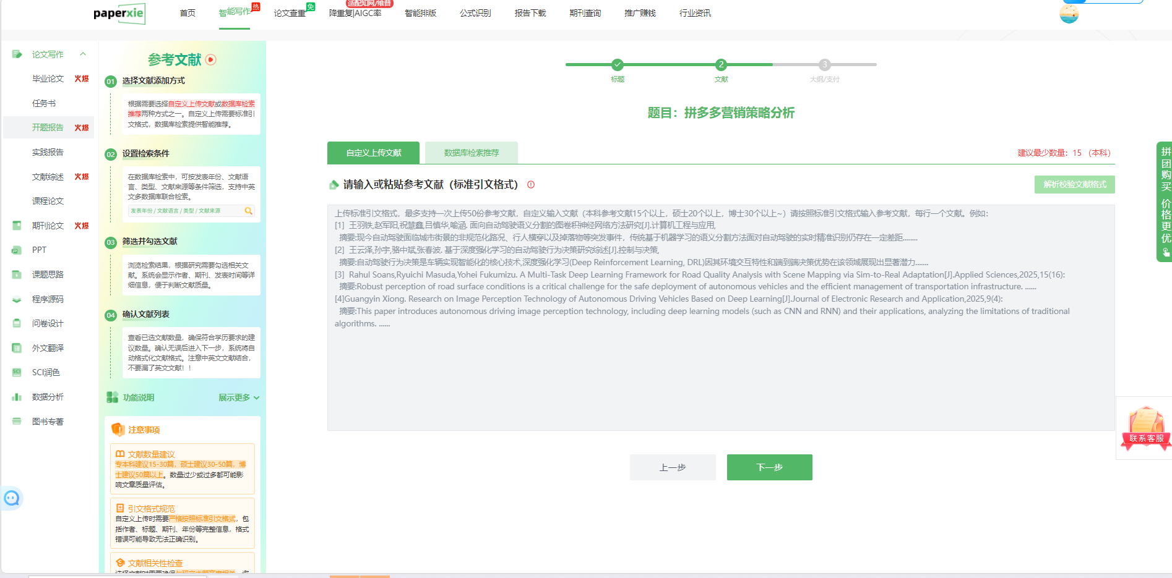This screenshot has height=578, width=1172.
Task: Open the chat assistant bubble icon
Action: 12,498
